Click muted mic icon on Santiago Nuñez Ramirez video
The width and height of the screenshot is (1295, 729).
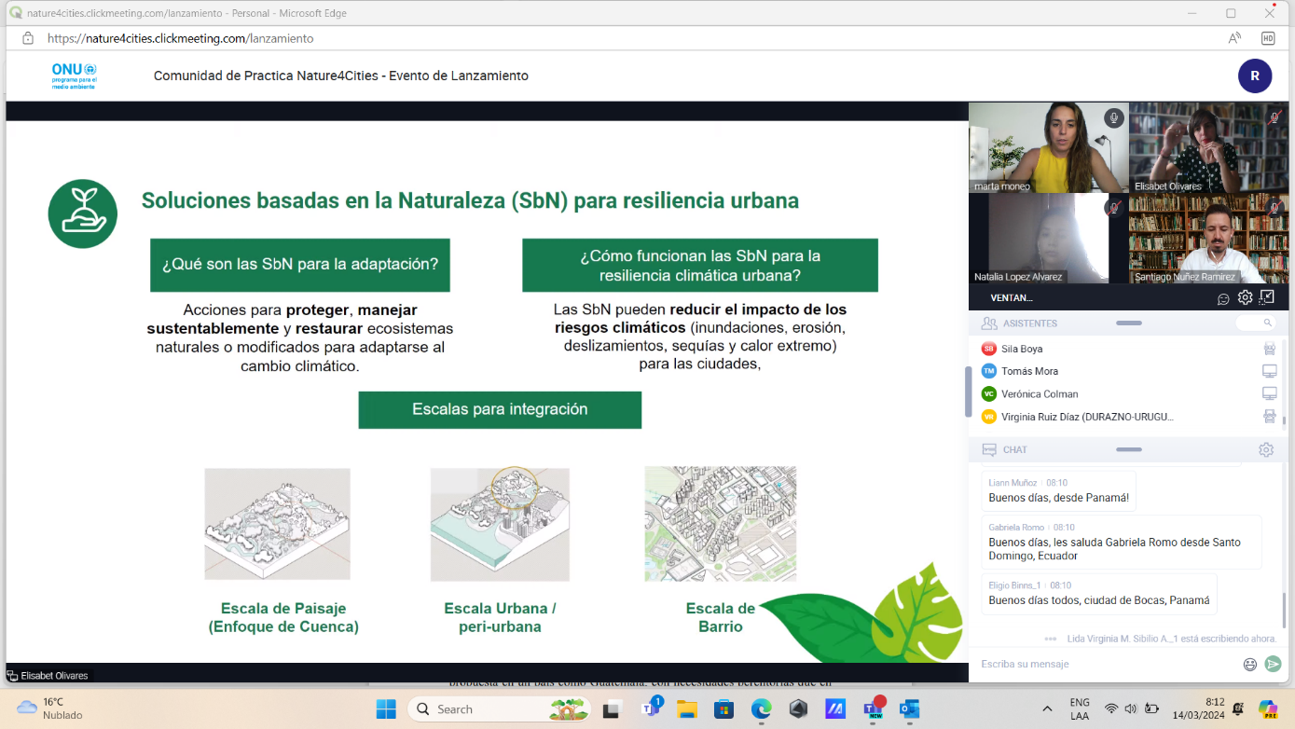[x=1274, y=208]
